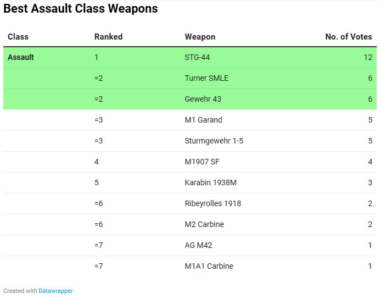Click the Created with text

(20, 291)
